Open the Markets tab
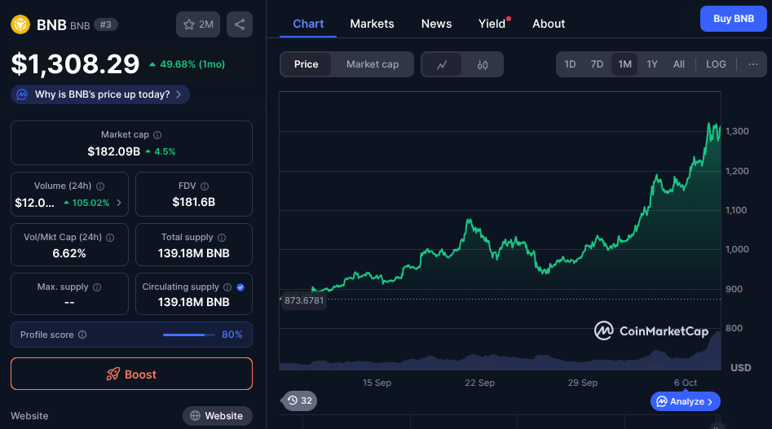Viewport: 772px width, 429px height. point(373,24)
